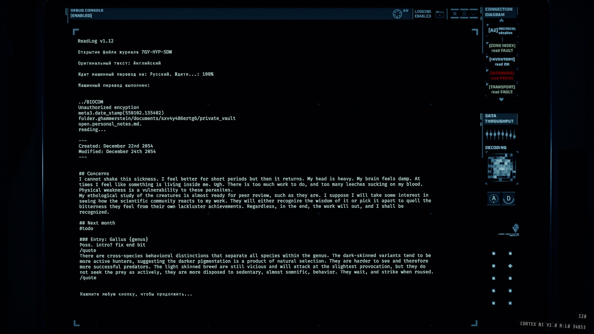This screenshot has width=594, height=334.
Task: Click the plus marker in the dot grid
Action: (x=510, y=266)
